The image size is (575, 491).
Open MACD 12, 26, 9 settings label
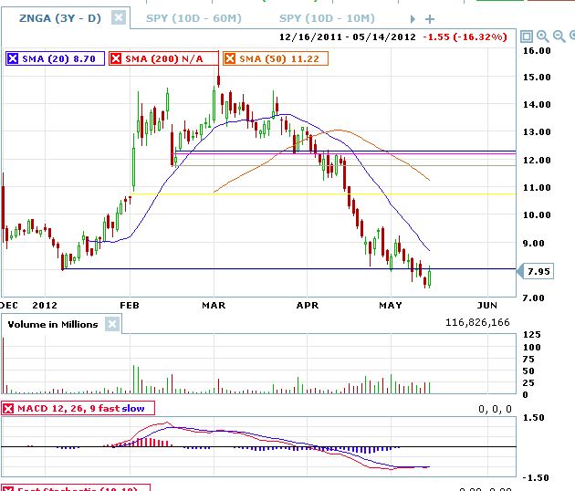click(81, 409)
